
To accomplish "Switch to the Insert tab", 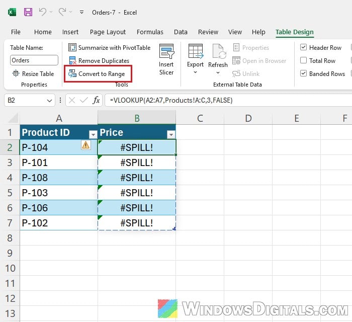I will click(x=70, y=32).
